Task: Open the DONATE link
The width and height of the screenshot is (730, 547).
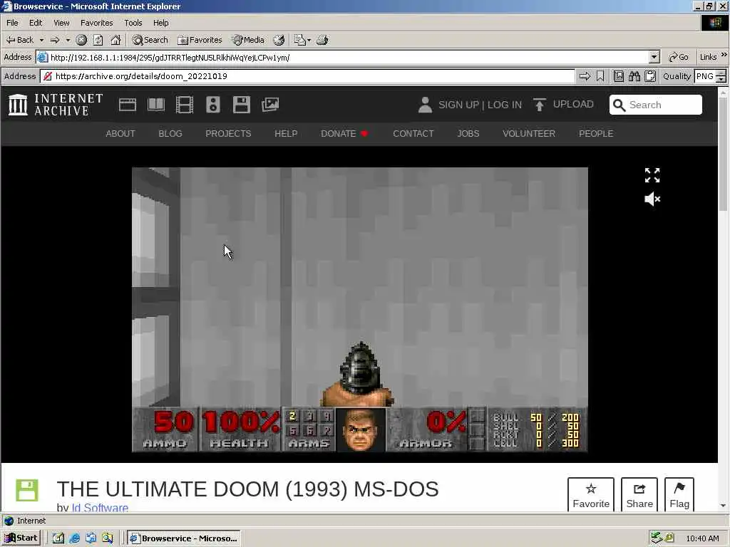Action: point(344,133)
